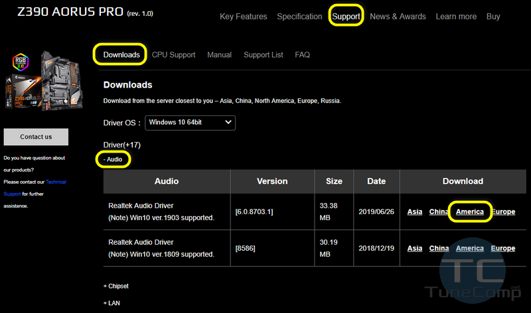Open the Key Features tab
The height and width of the screenshot is (313, 531).
(x=243, y=17)
